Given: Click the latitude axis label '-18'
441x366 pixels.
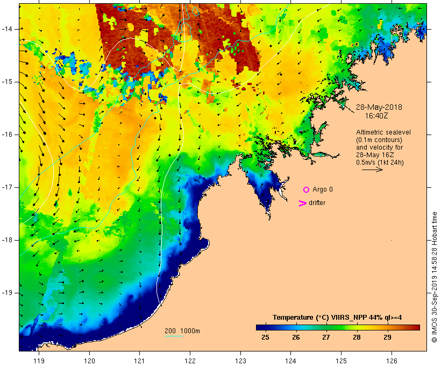Looking at the screenshot, I should [x=7, y=240].
